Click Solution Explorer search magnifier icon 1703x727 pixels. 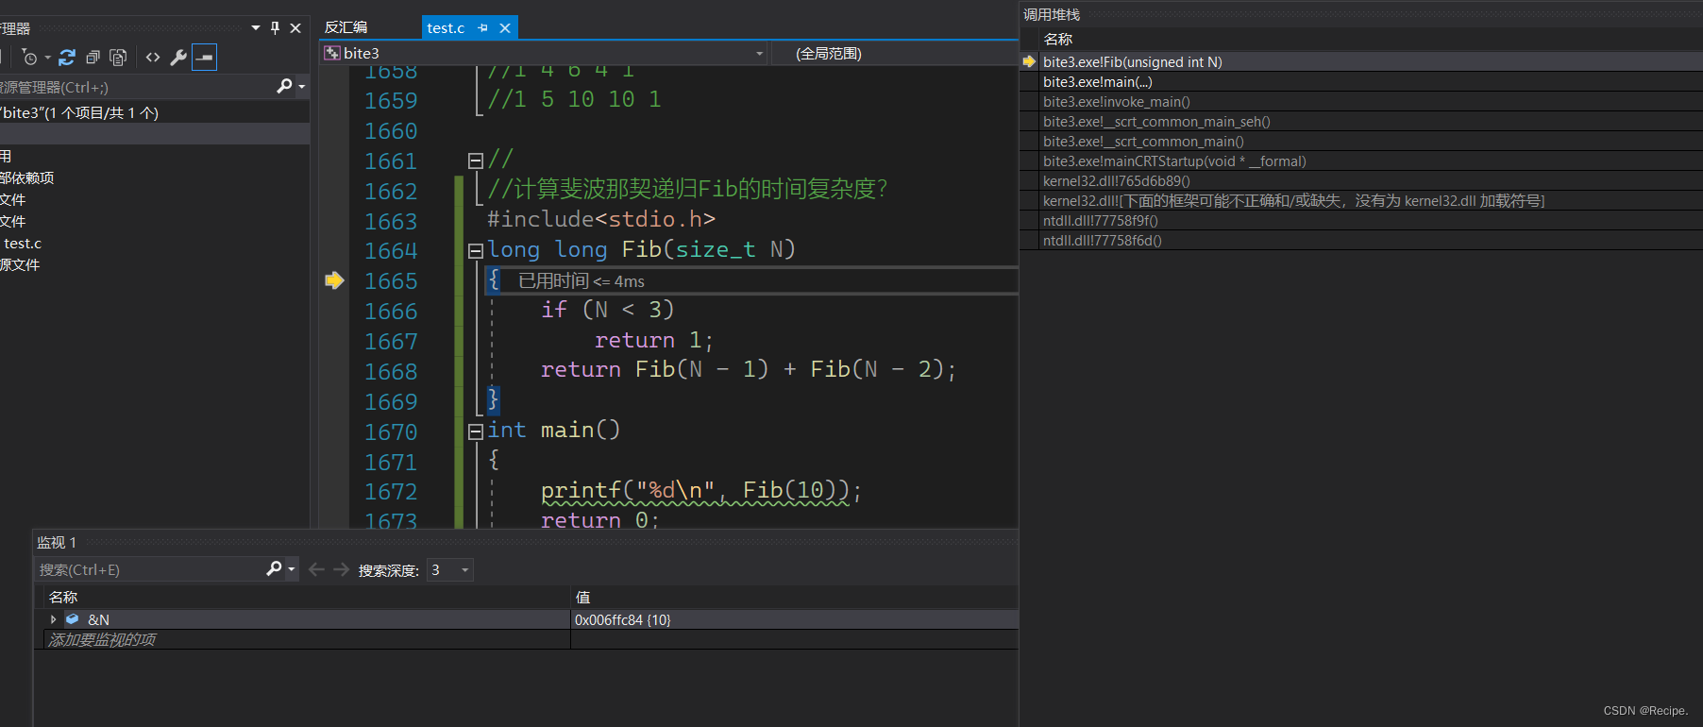pos(284,87)
